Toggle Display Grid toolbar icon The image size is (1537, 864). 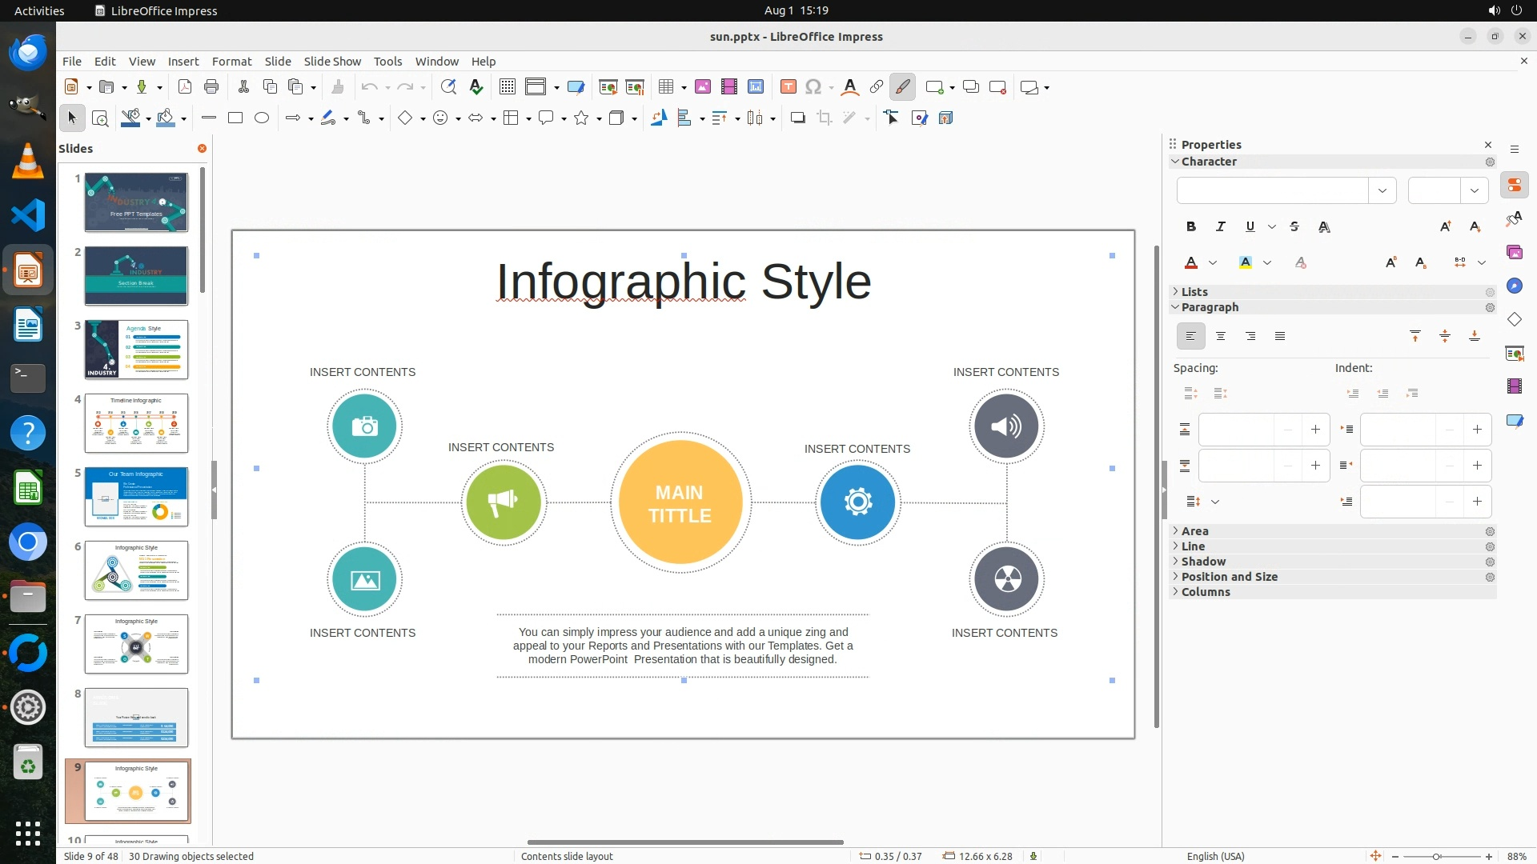coord(507,87)
